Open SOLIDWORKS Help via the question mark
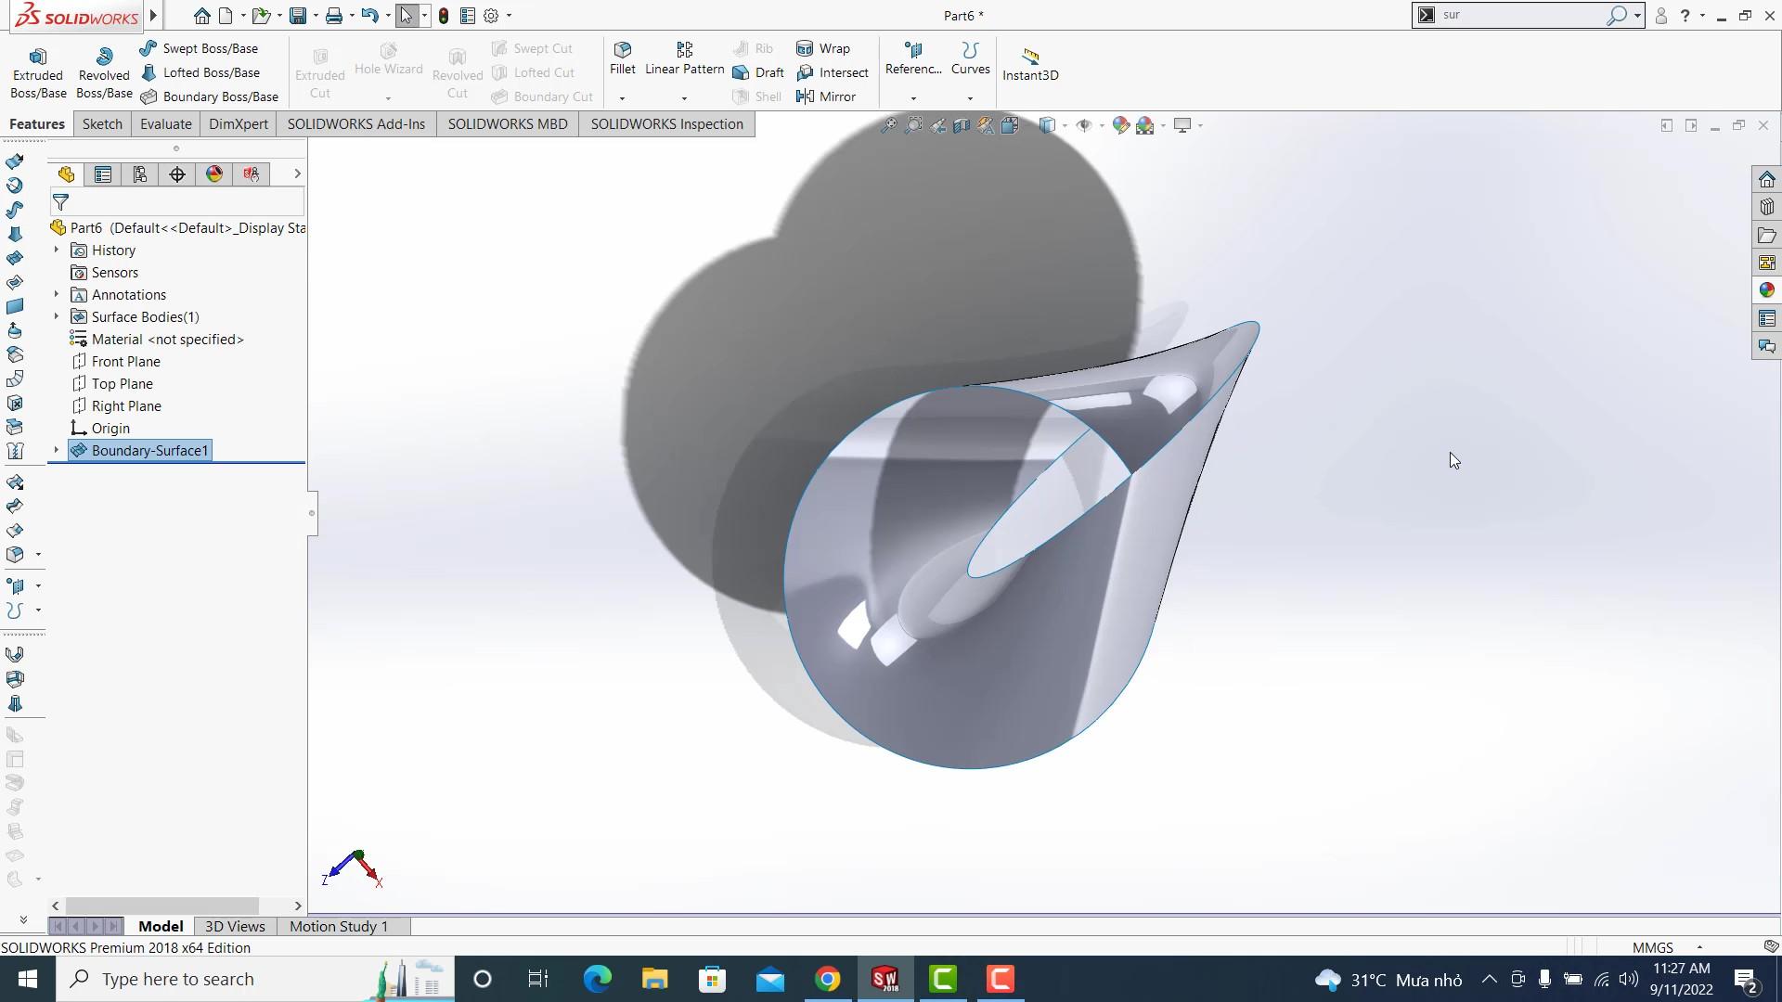This screenshot has width=1782, height=1002. [x=1685, y=15]
